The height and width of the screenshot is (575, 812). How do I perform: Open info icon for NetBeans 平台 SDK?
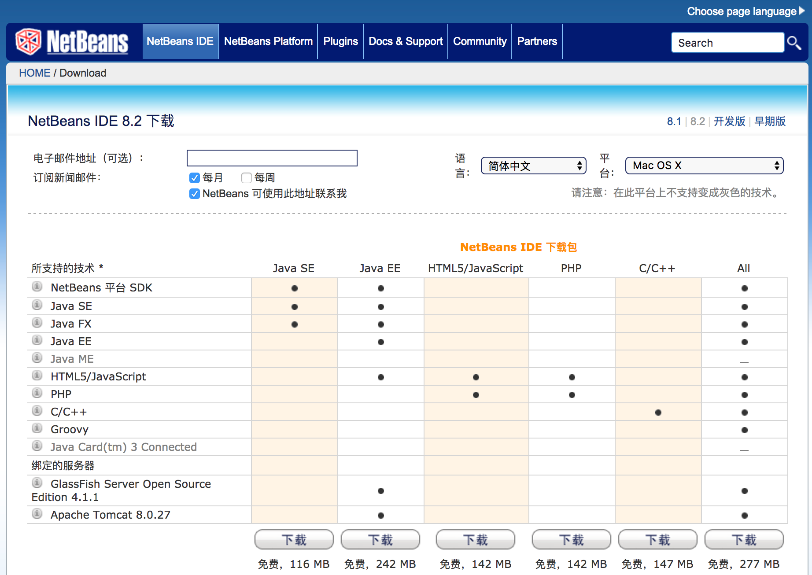(x=37, y=287)
